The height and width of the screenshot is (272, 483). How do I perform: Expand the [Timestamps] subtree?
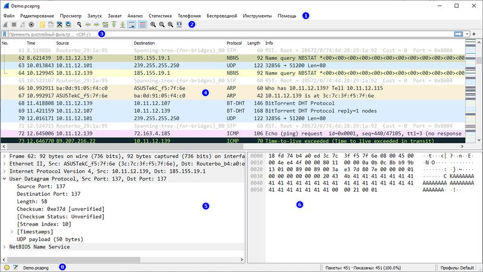[12, 232]
